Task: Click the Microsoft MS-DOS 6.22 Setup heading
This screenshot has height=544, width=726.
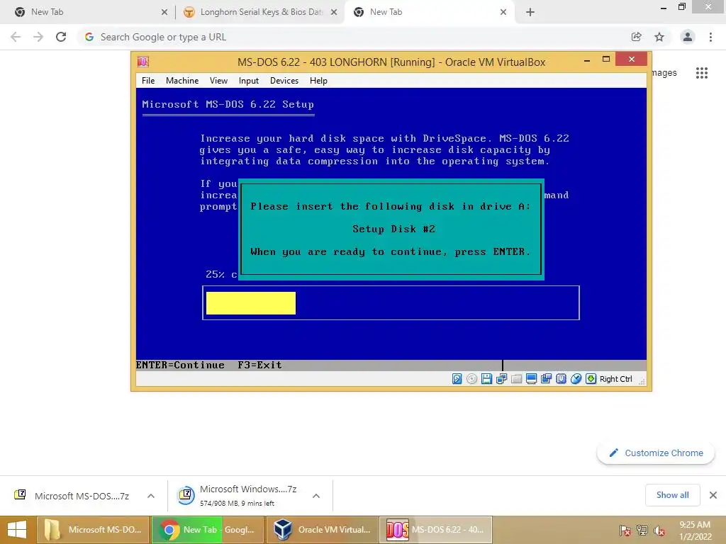Action: pyautogui.click(x=228, y=105)
